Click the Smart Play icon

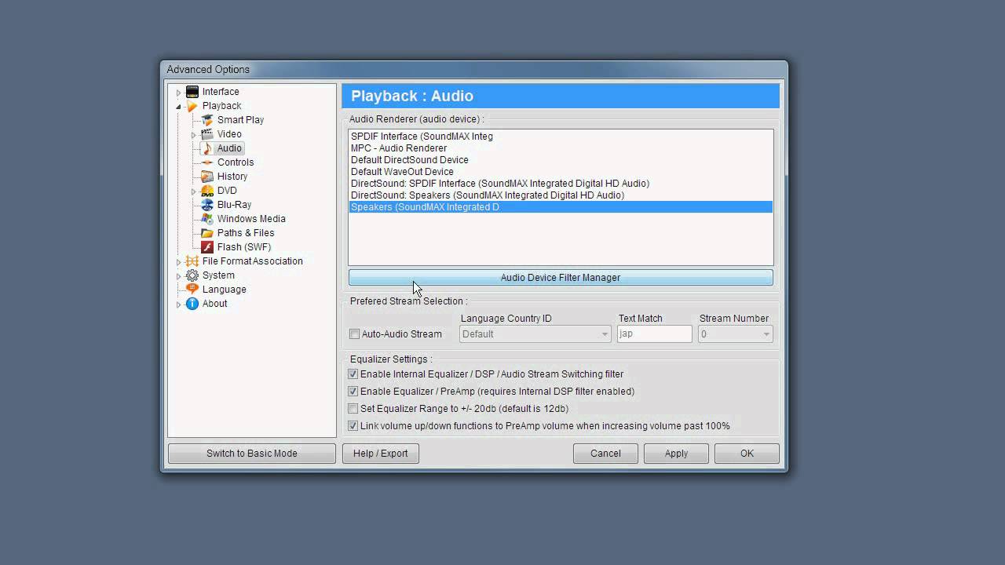(207, 120)
